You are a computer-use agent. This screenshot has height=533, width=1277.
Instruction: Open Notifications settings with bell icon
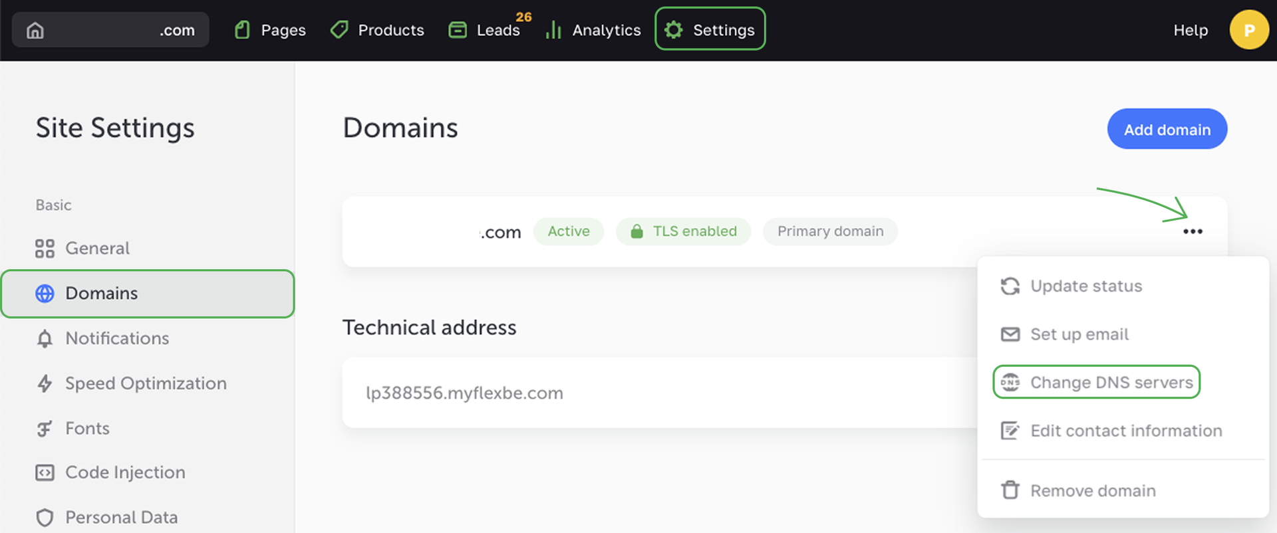tap(116, 338)
